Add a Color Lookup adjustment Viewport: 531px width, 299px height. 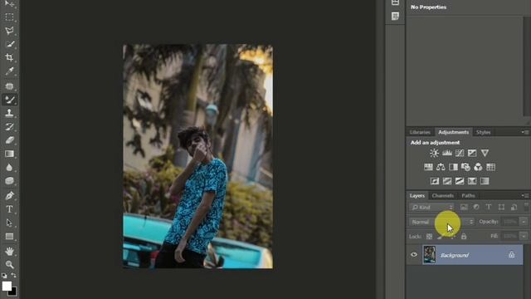pos(490,167)
